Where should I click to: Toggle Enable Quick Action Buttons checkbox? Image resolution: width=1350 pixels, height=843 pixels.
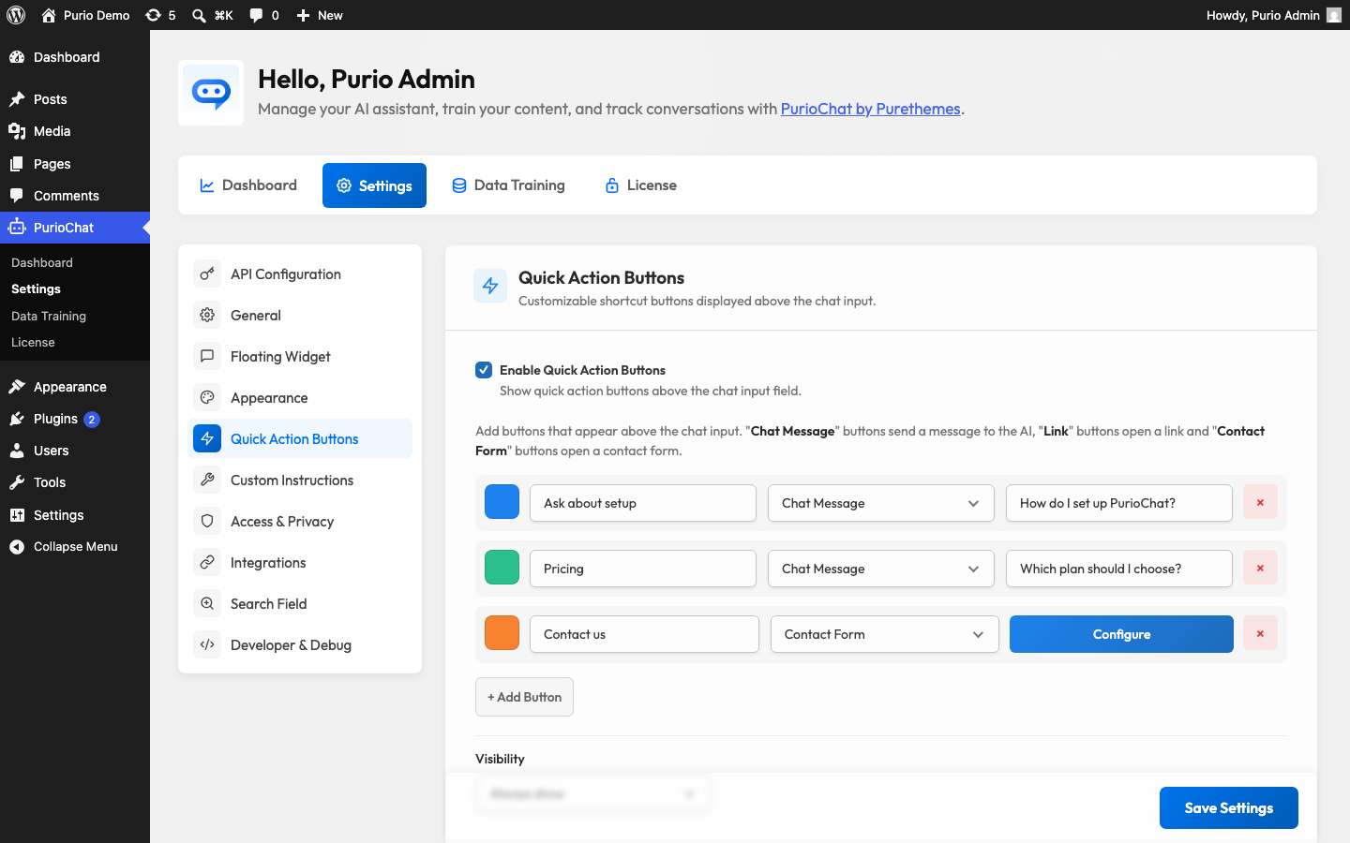[484, 370]
